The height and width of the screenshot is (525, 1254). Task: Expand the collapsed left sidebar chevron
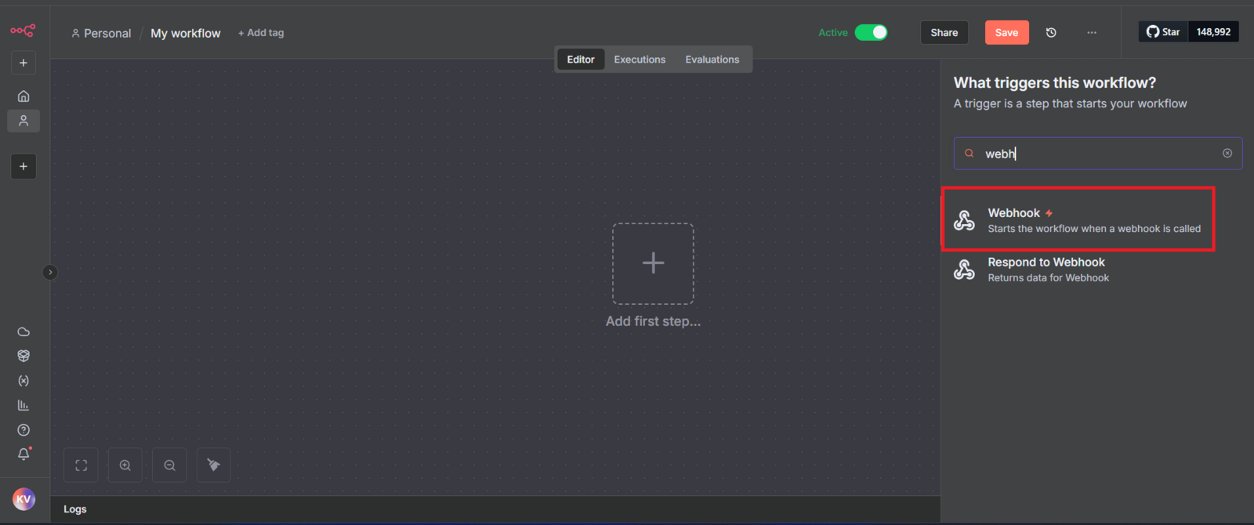pos(50,273)
